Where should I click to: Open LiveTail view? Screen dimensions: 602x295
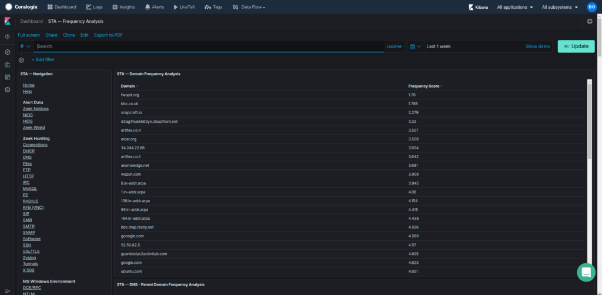pyautogui.click(x=184, y=7)
